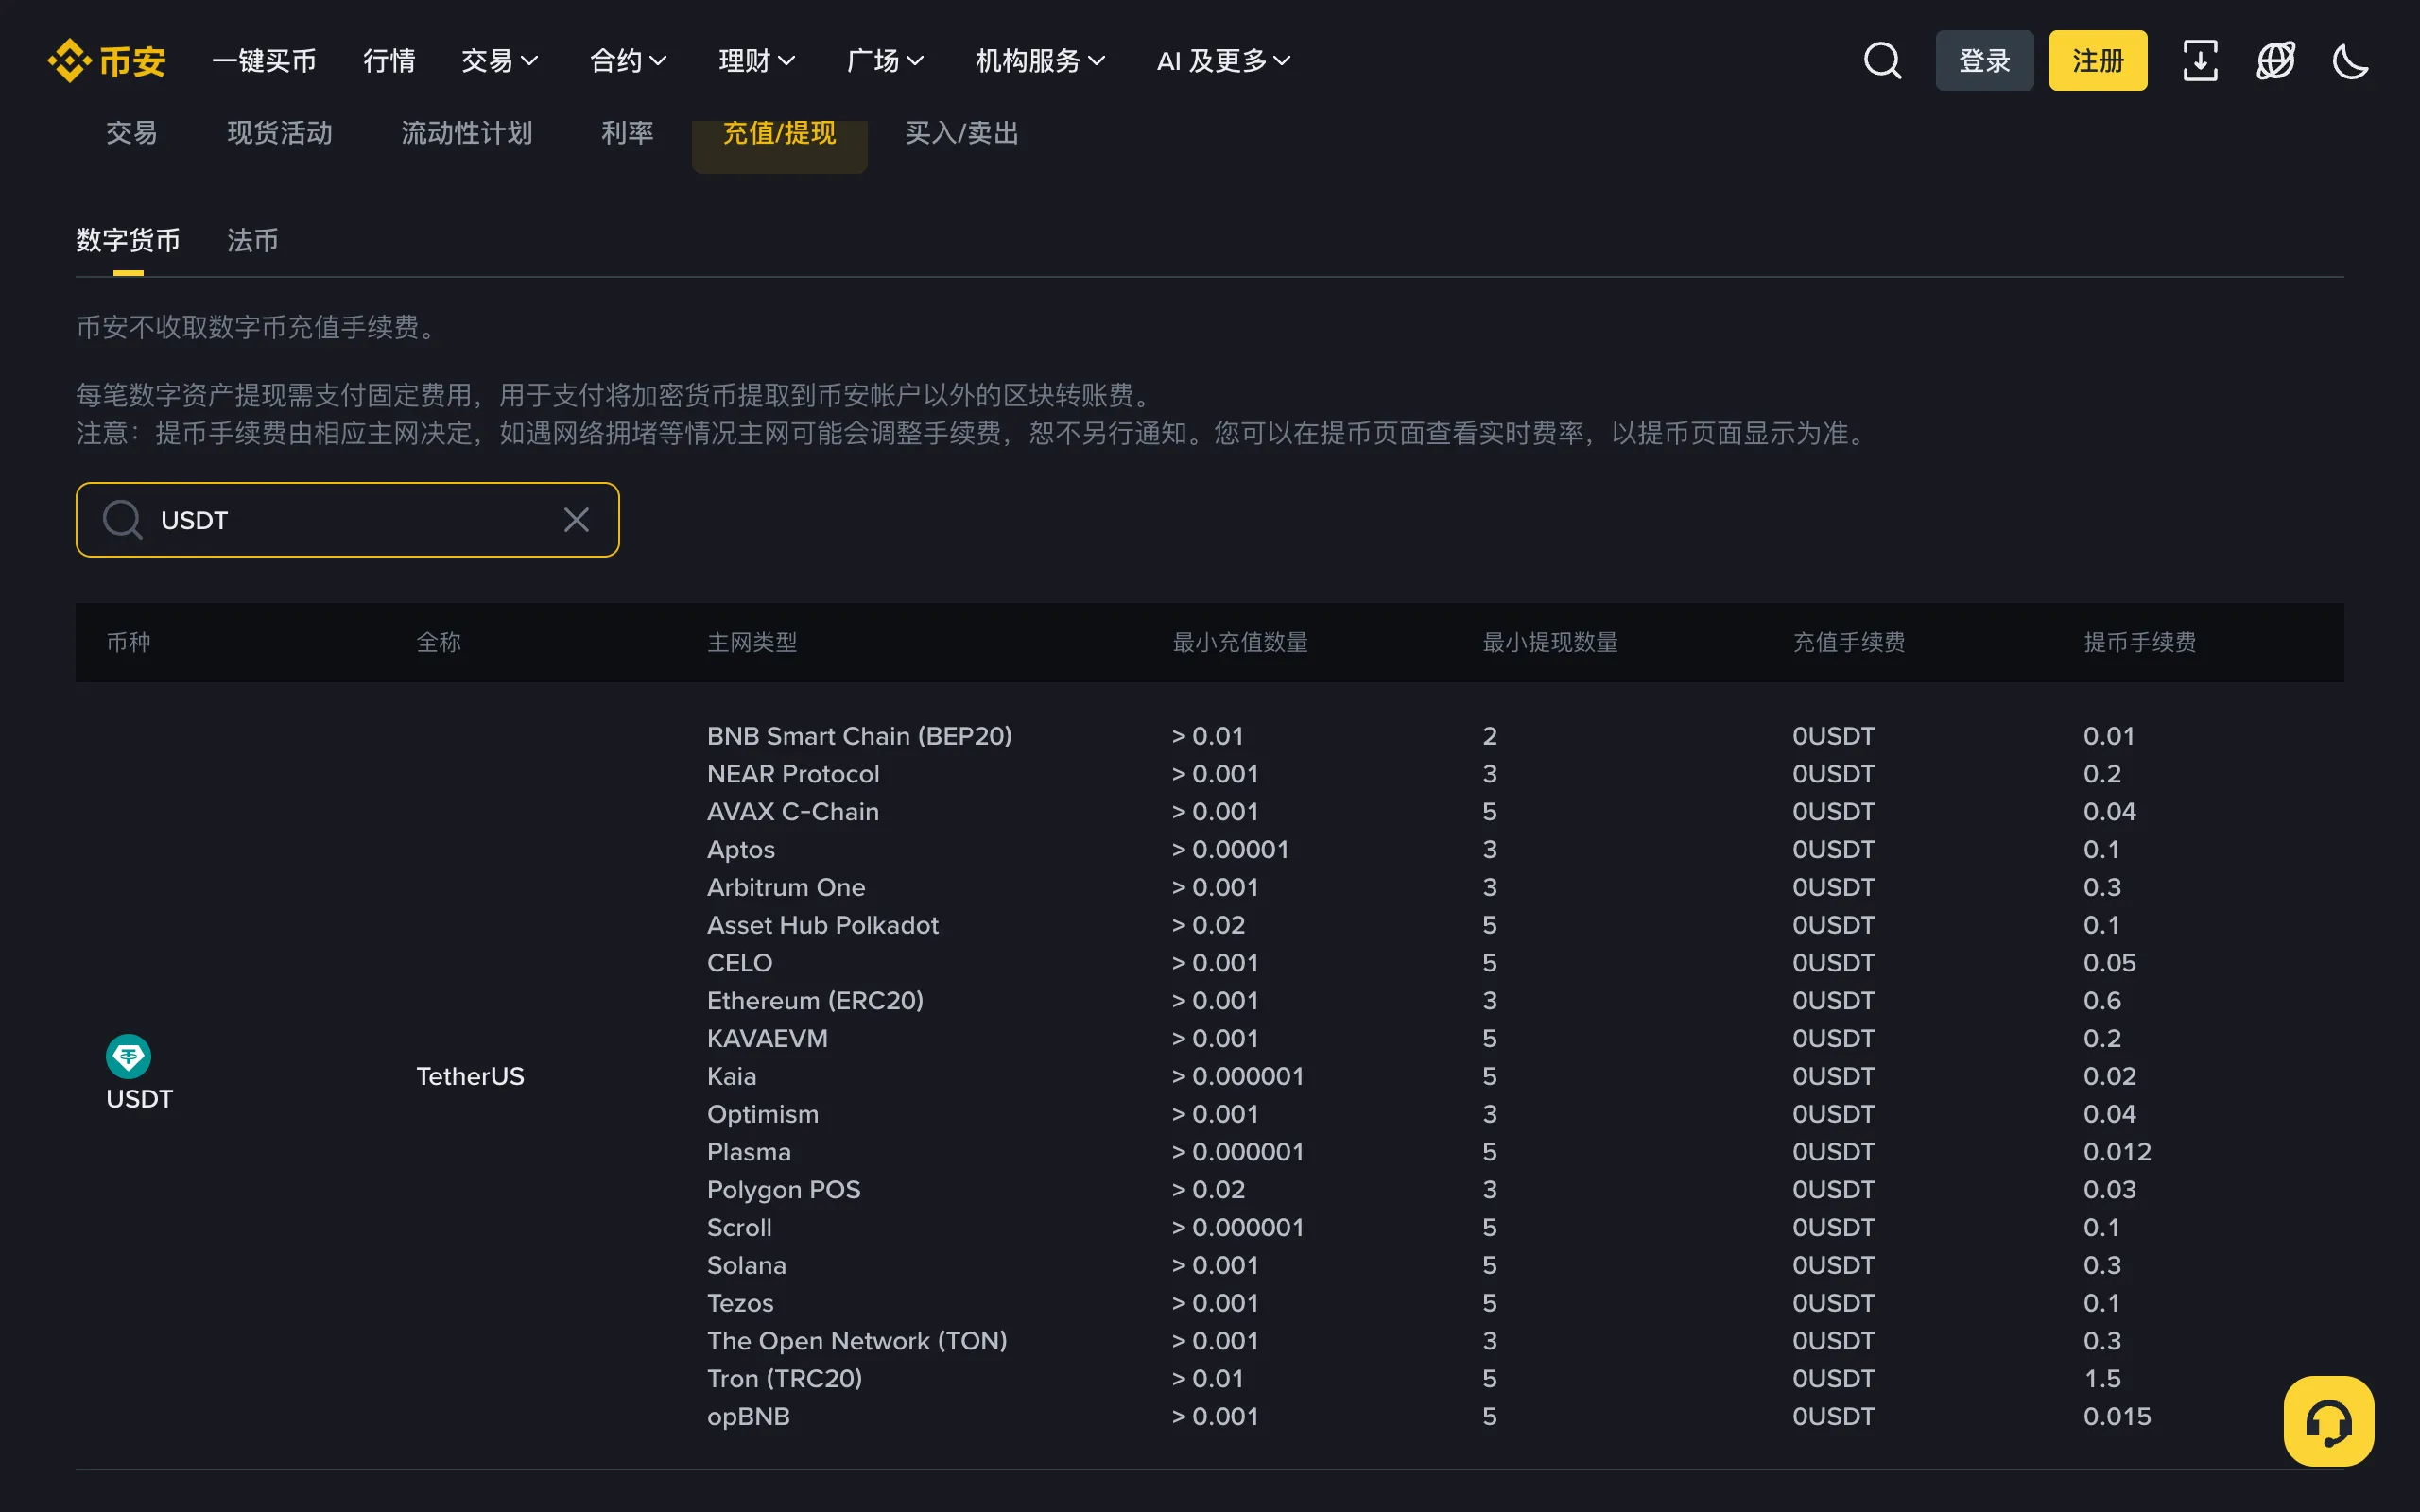Click the USDT Tether coin icon

128,1056
